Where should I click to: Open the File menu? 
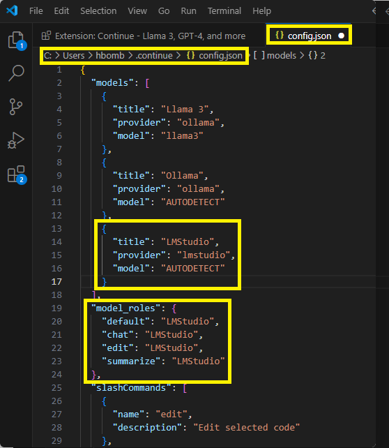click(x=36, y=11)
